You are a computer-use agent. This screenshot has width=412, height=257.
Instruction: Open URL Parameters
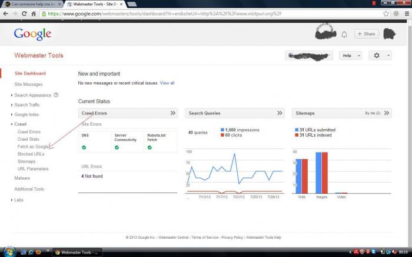click(33, 169)
